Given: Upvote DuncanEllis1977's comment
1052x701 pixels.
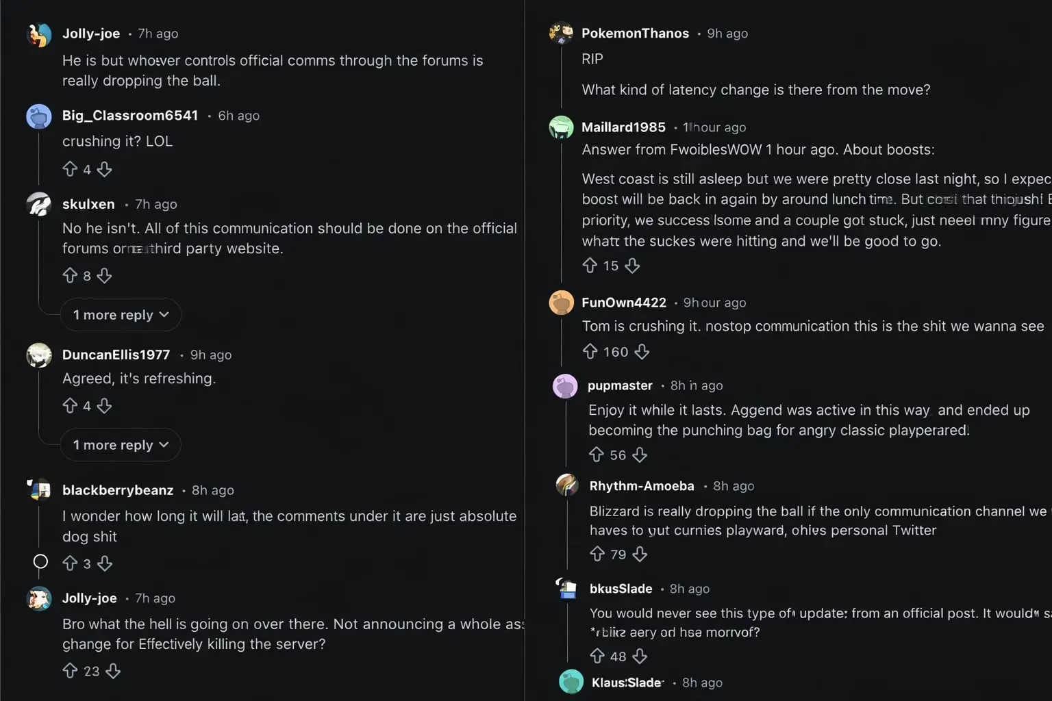Looking at the screenshot, I should click(71, 405).
